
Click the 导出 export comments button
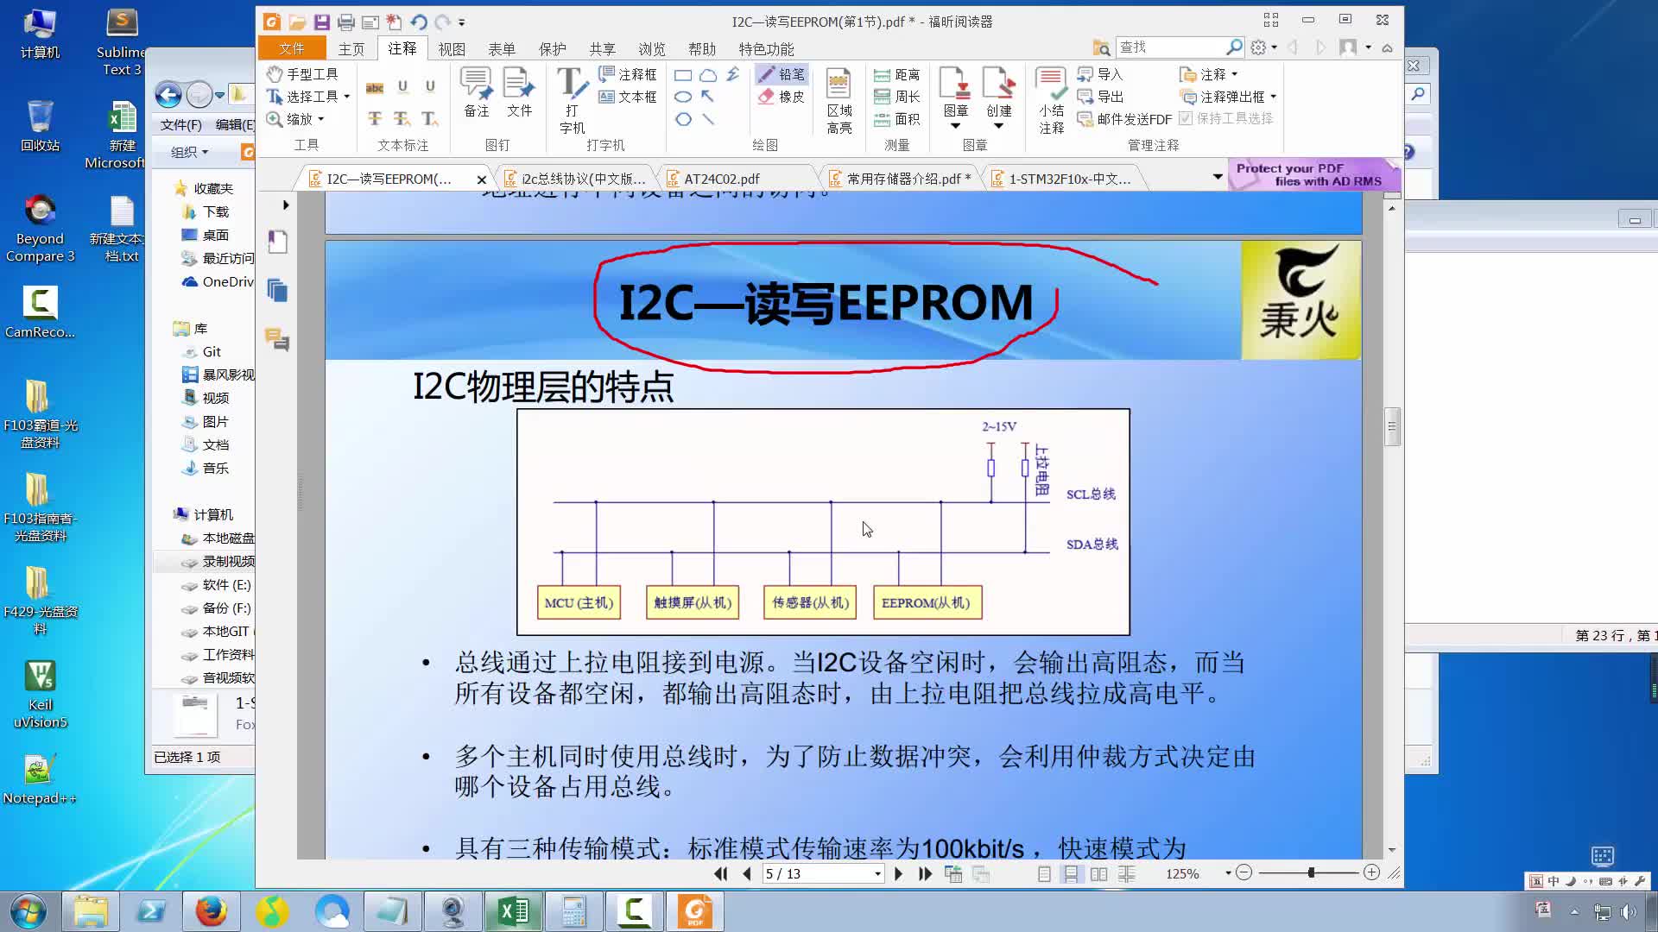(x=1110, y=97)
